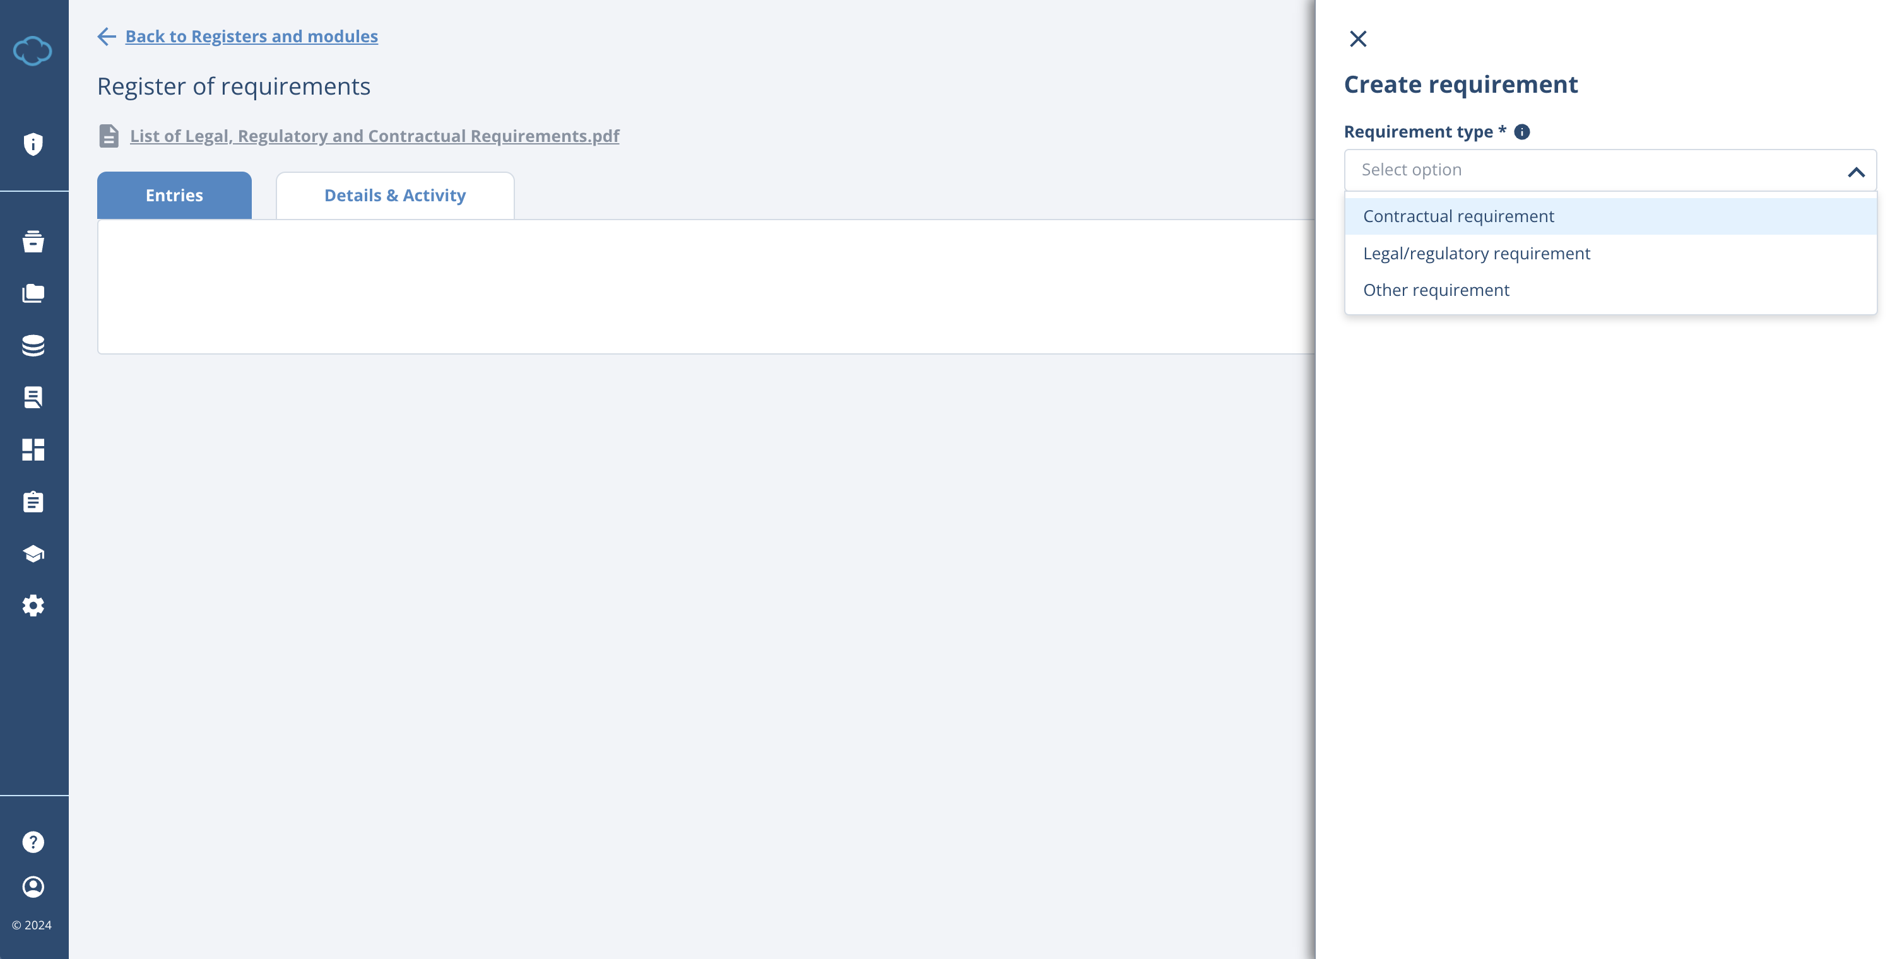Collapse the Requirement type dropdown chevron
This screenshot has height=959, width=1902.
click(x=1855, y=172)
